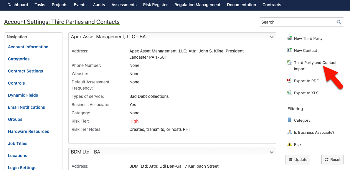The width and height of the screenshot is (350, 170).
Task: Click the Reset filter button
Action: tap(332, 159)
